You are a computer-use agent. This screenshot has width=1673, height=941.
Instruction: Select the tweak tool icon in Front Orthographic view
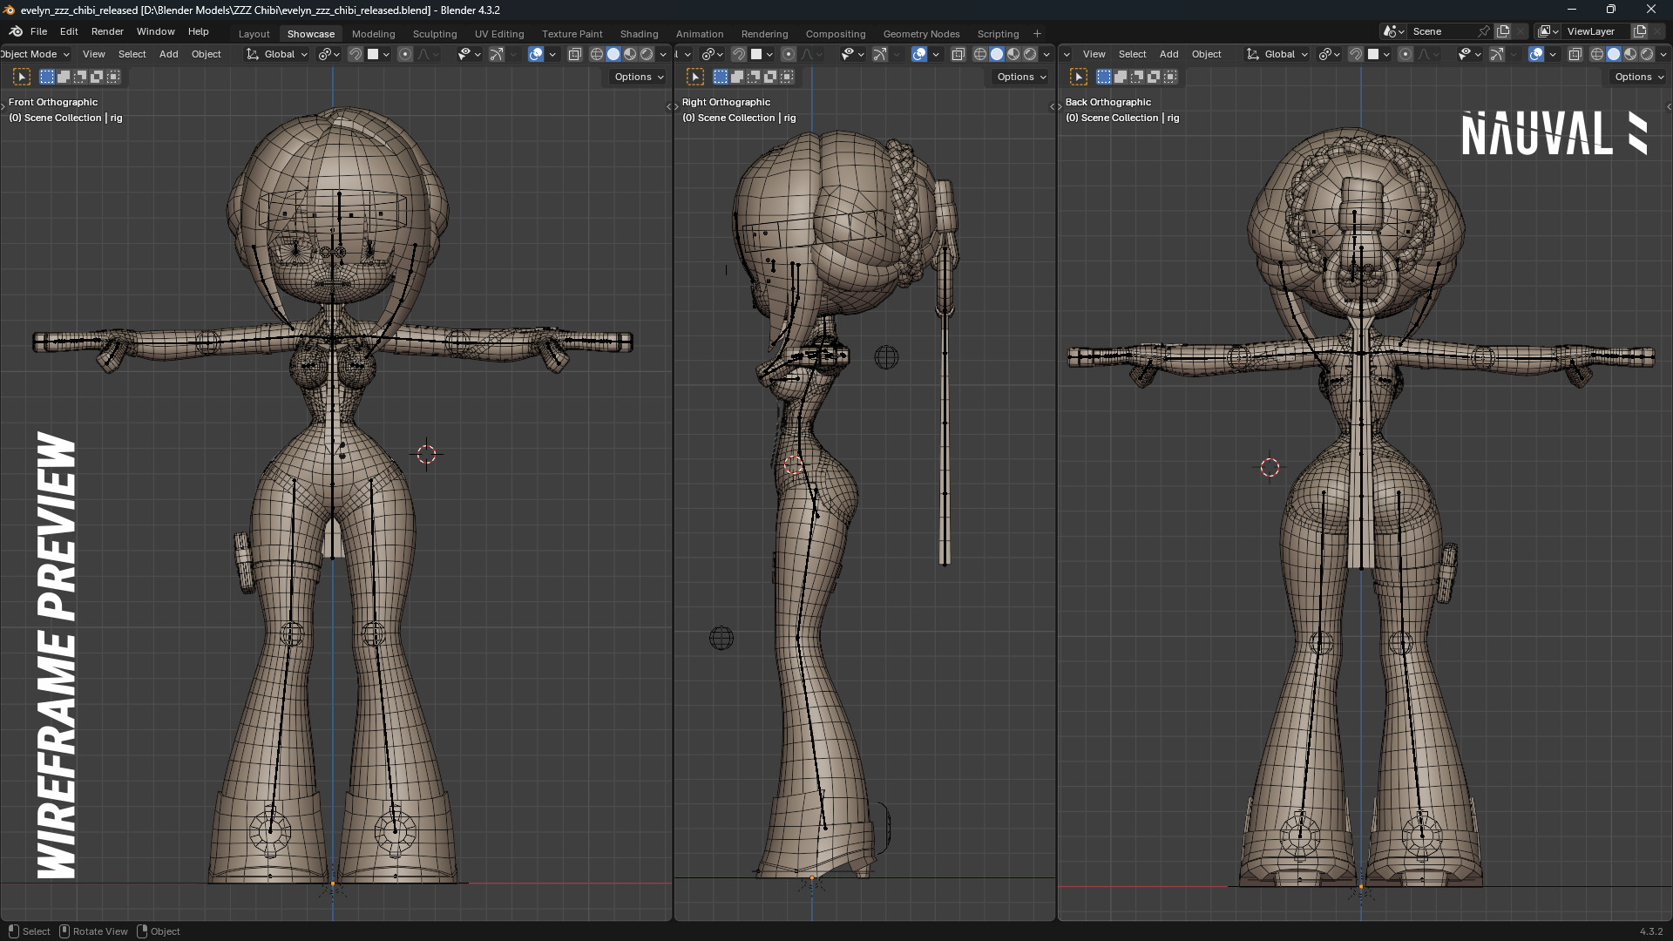click(x=22, y=77)
